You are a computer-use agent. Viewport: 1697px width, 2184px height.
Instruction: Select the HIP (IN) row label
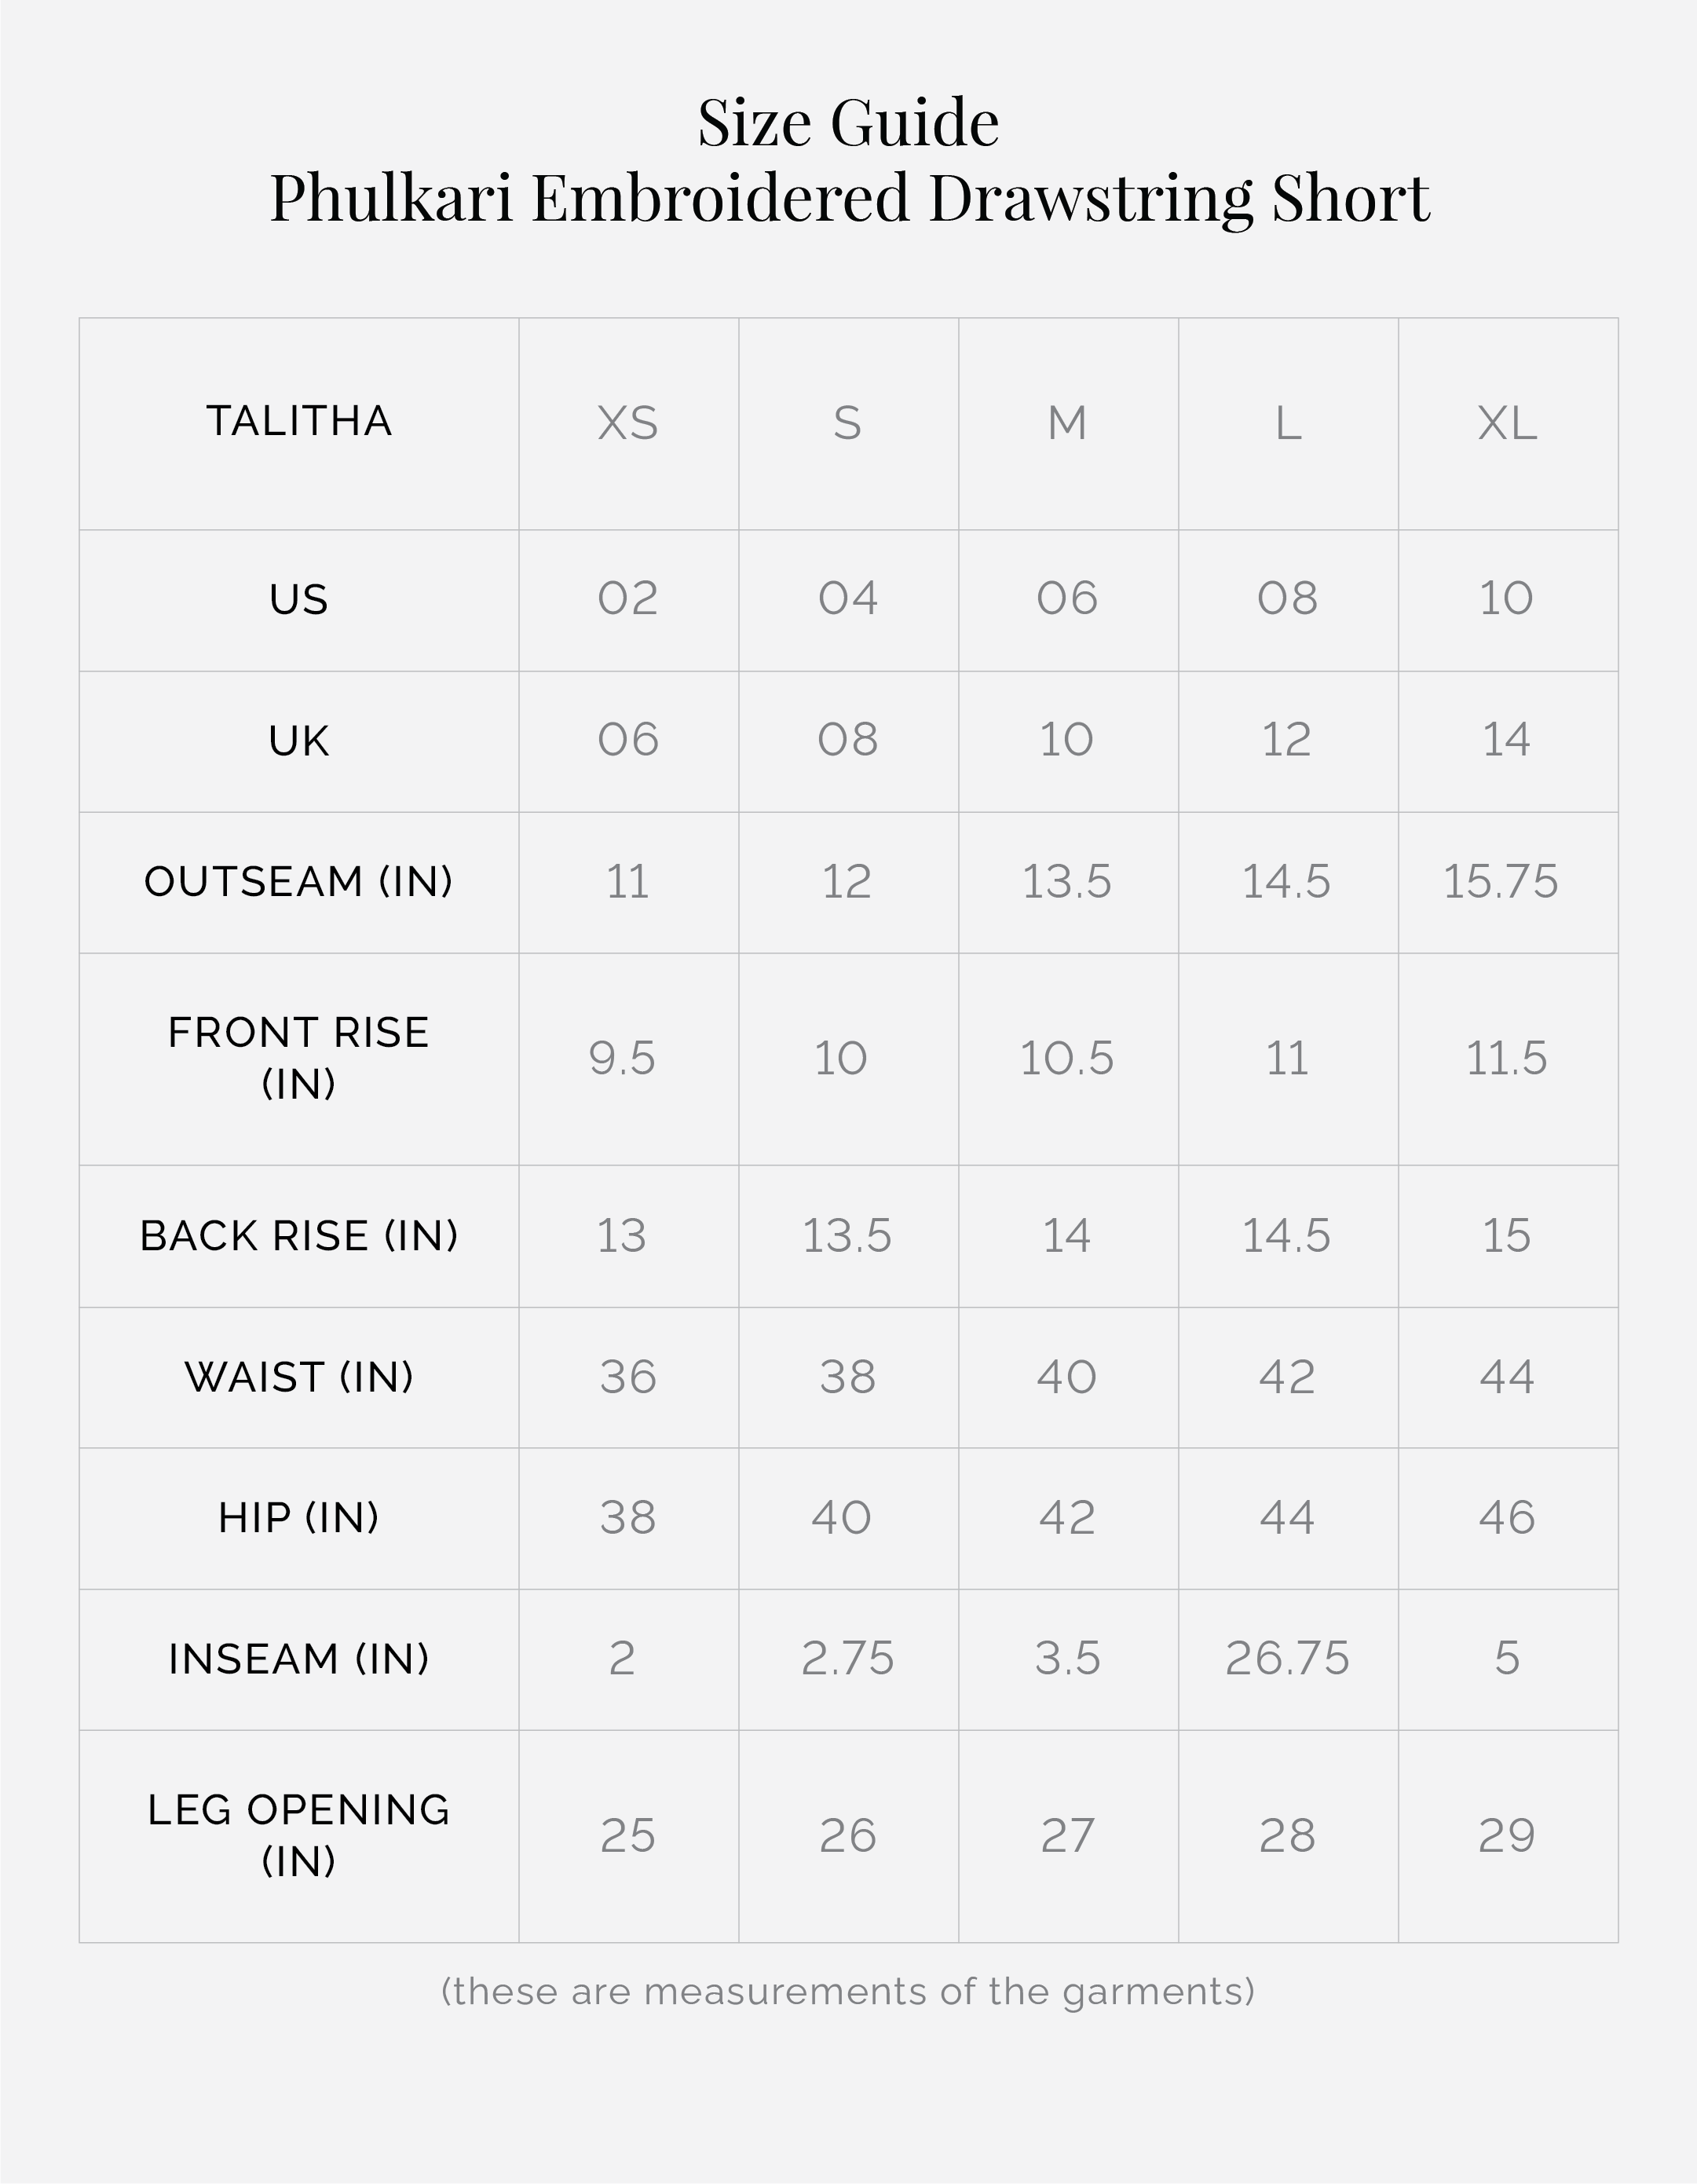[x=299, y=1518]
